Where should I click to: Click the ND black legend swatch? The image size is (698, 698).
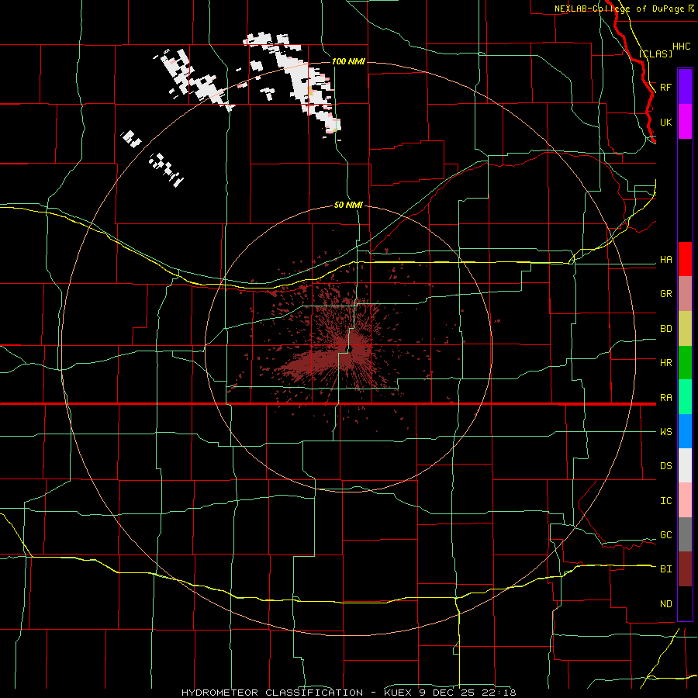pos(685,603)
